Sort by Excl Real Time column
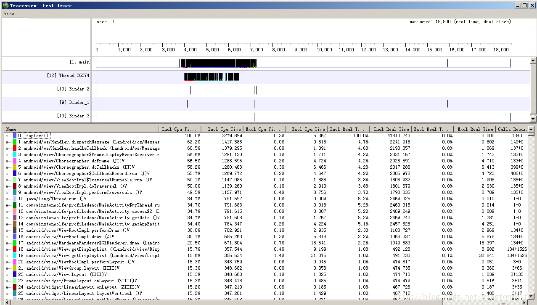The image size is (537, 305). 475,129
